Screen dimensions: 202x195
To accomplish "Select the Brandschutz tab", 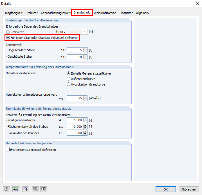I will point(82,12).
